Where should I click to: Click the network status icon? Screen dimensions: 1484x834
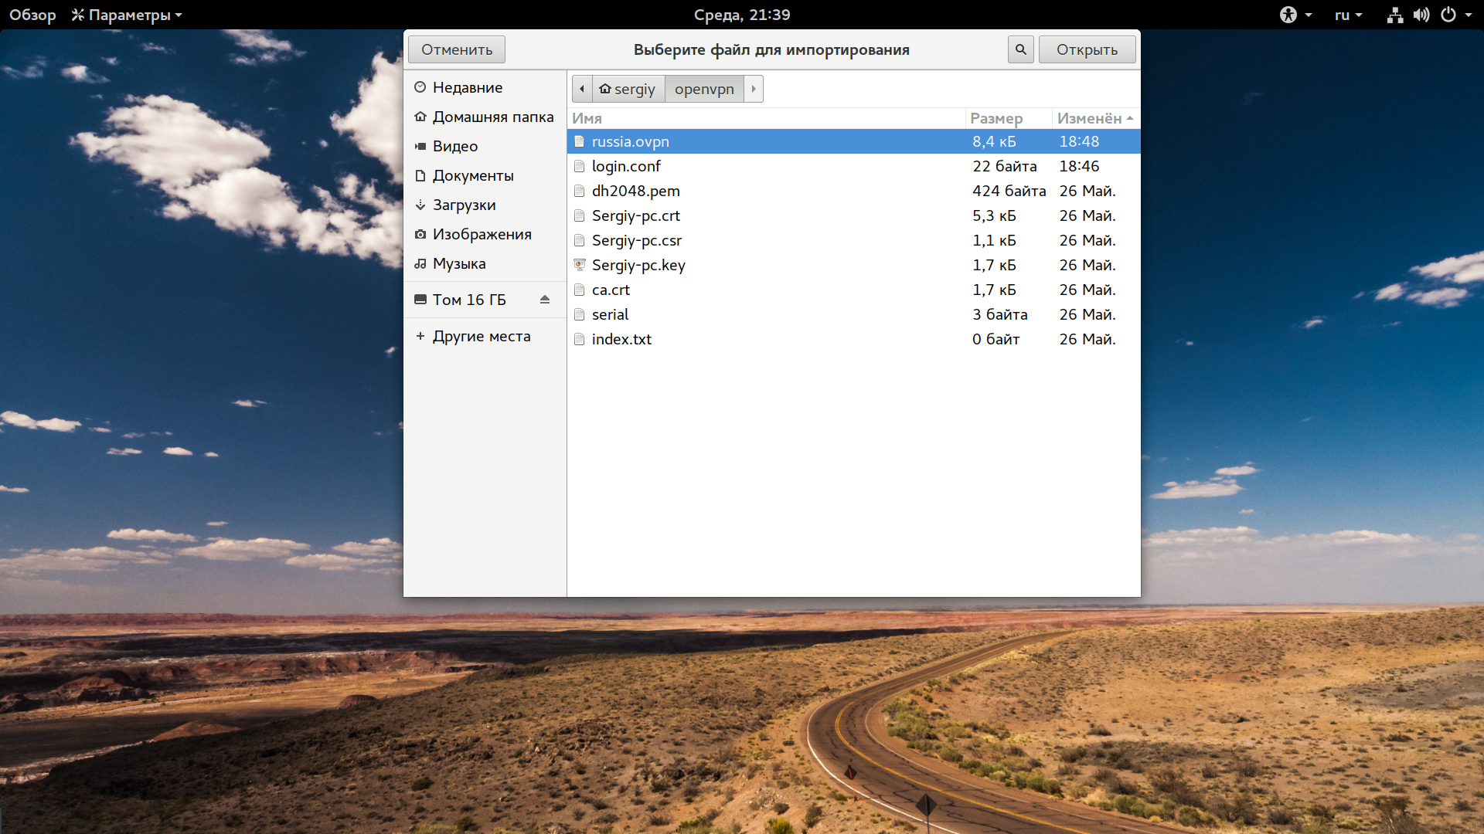coord(1394,15)
